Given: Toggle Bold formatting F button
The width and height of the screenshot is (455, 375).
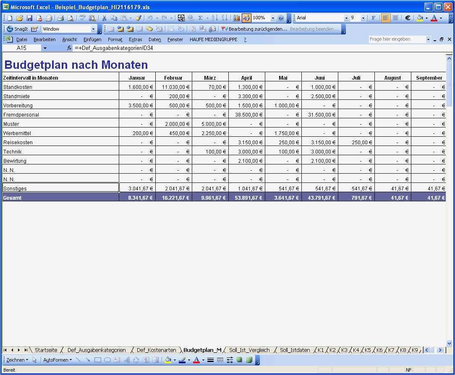Looking at the screenshot, I should click(374, 18).
